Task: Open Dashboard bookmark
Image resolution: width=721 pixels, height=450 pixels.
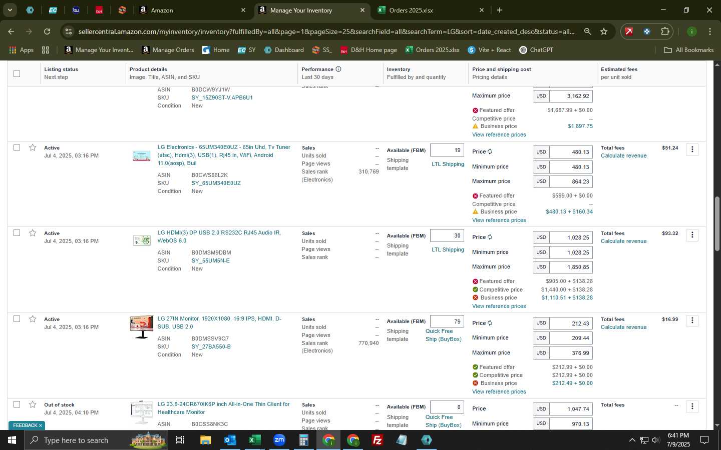Action: coord(284,50)
